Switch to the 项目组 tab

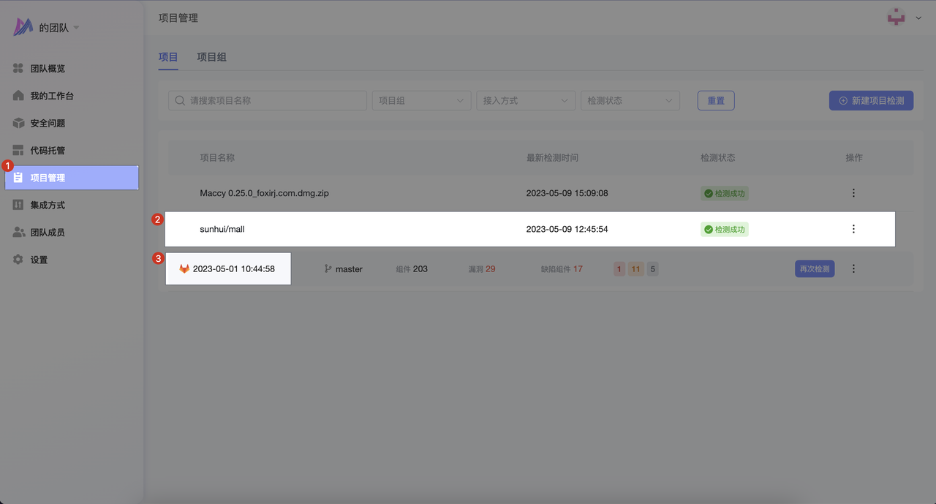(211, 57)
